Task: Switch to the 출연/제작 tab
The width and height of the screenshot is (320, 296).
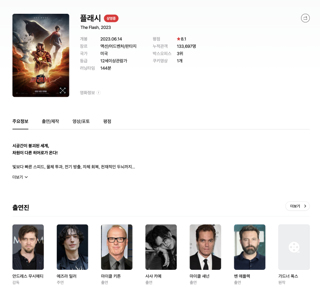Action: point(50,121)
